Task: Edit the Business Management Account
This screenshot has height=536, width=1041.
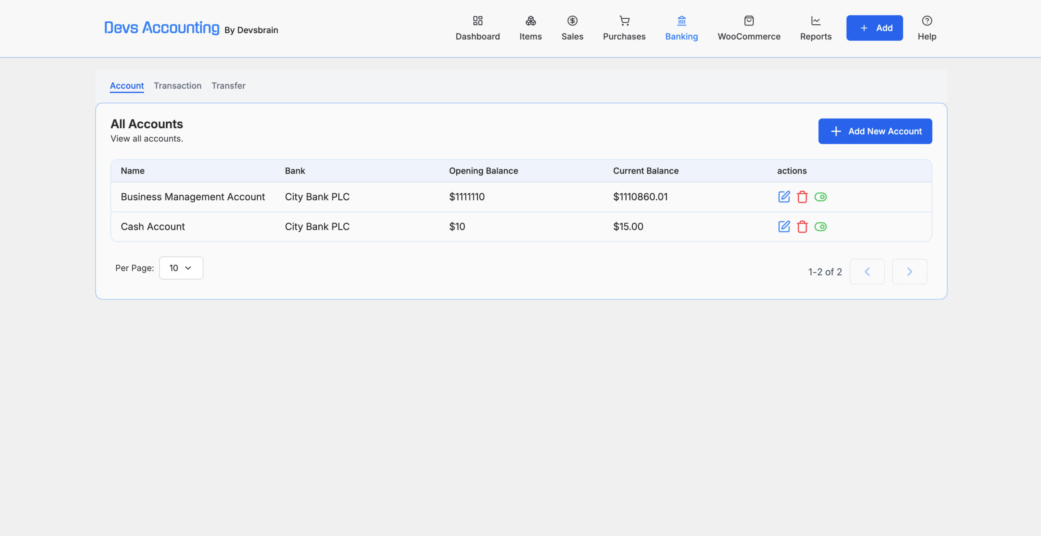Action: pos(784,197)
